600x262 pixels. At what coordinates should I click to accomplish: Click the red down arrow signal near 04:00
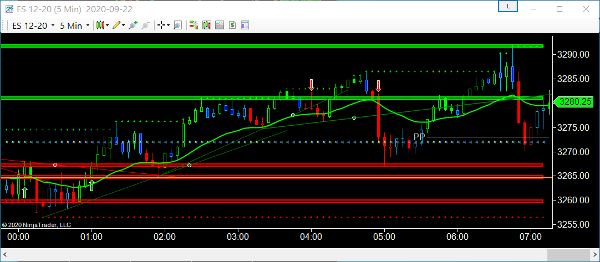point(312,85)
